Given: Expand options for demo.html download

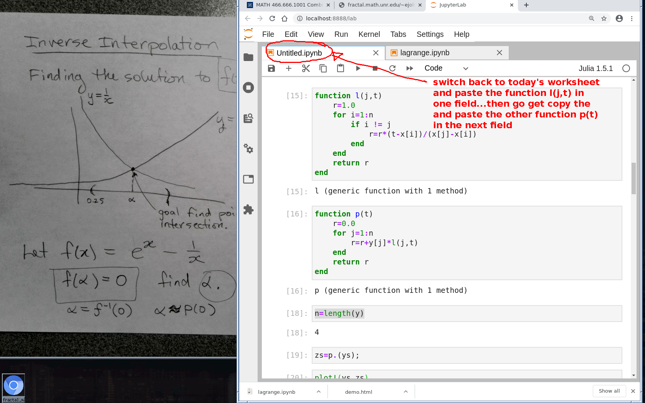Looking at the screenshot, I should [406, 391].
